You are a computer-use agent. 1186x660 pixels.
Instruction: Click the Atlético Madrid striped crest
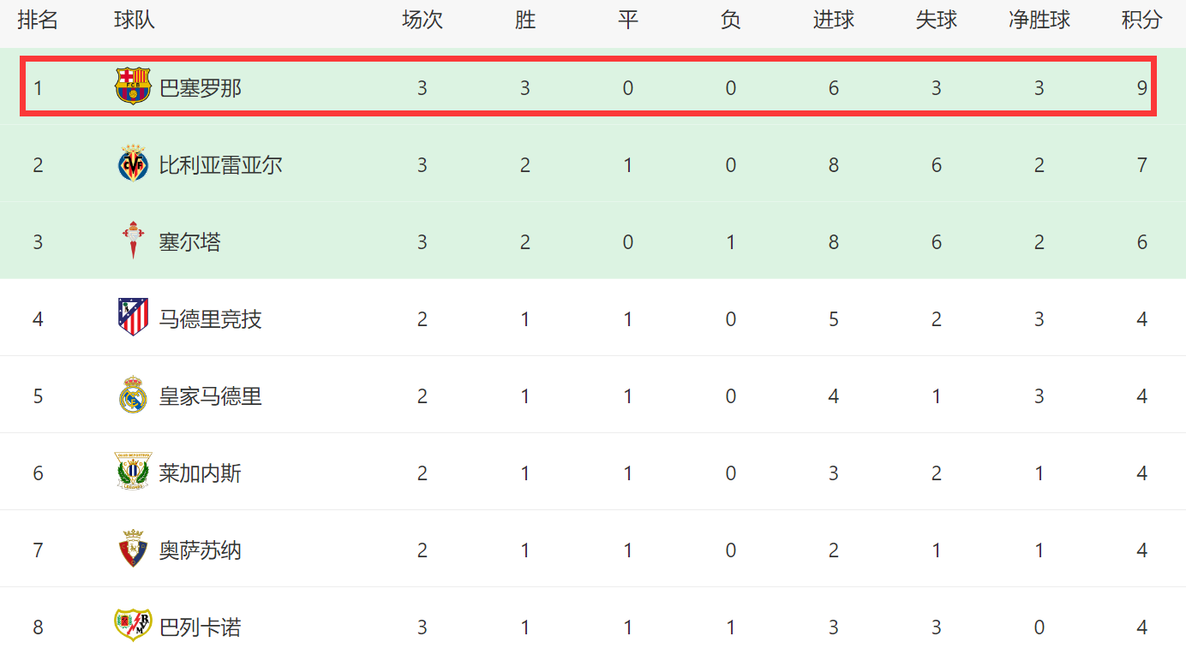(x=133, y=318)
